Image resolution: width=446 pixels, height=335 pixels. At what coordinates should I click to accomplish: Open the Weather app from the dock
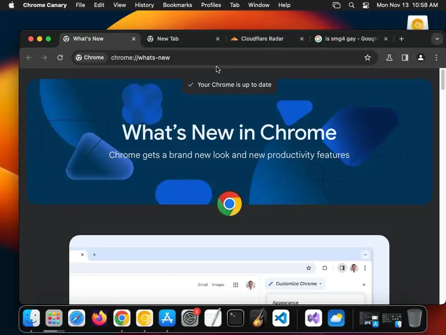pyautogui.click(x=336, y=318)
